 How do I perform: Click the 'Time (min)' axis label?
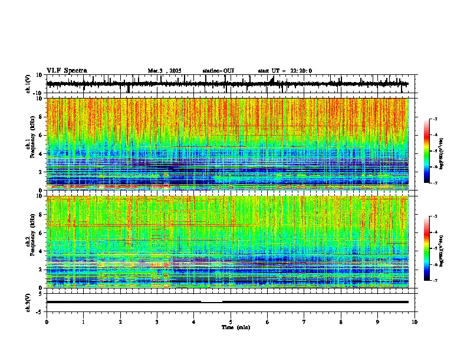[236, 327]
